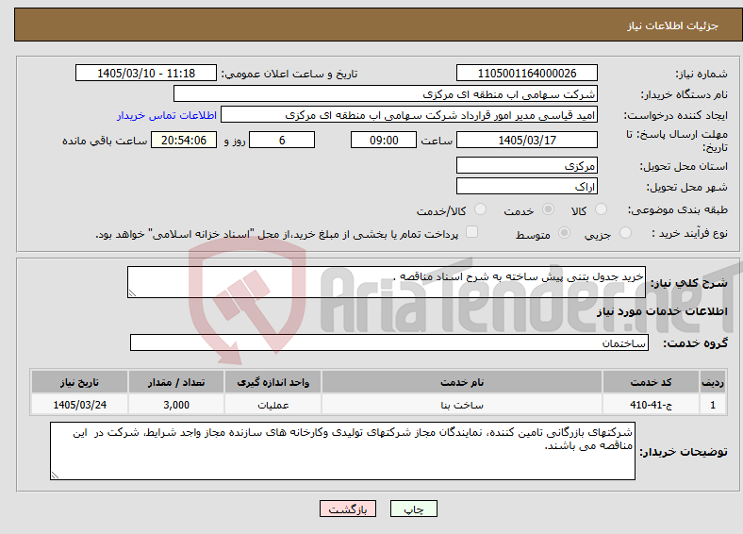
Task: Choose the جزیی purchase type radio
Action: [x=625, y=233]
